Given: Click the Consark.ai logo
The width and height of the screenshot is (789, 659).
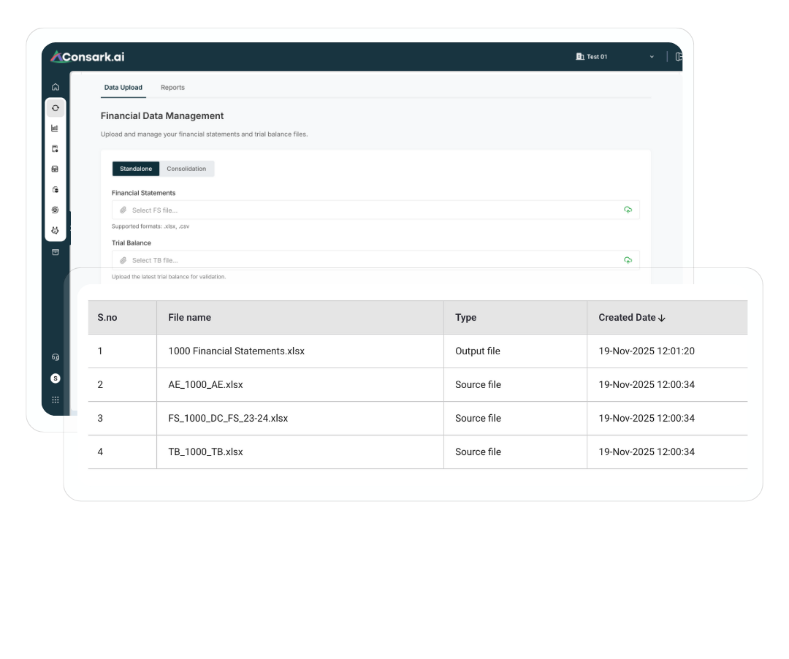Looking at the screenshot, I should 88,57.
